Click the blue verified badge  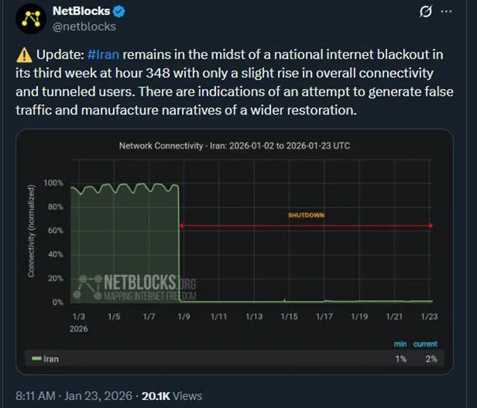118,12
